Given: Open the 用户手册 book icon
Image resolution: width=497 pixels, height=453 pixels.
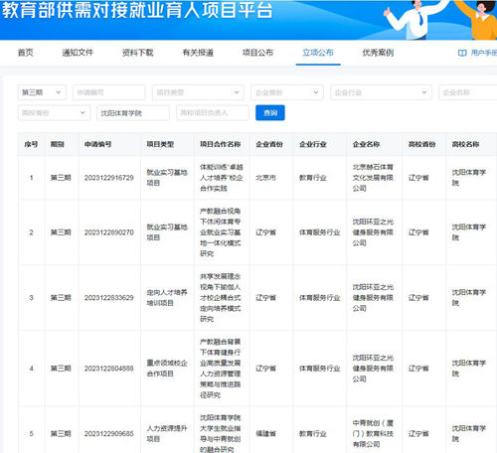Looking at the screenshot, I should [462, 53].
